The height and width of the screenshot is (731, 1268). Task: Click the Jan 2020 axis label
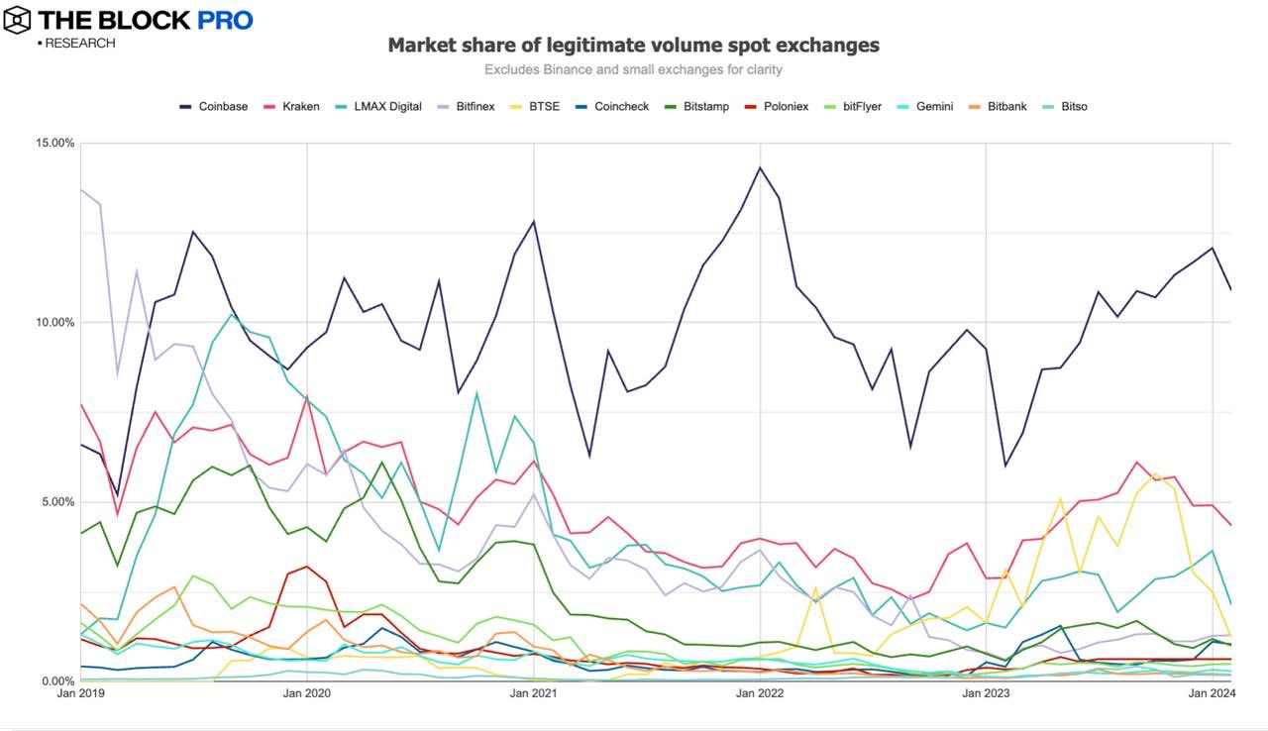tap(307, 693)
